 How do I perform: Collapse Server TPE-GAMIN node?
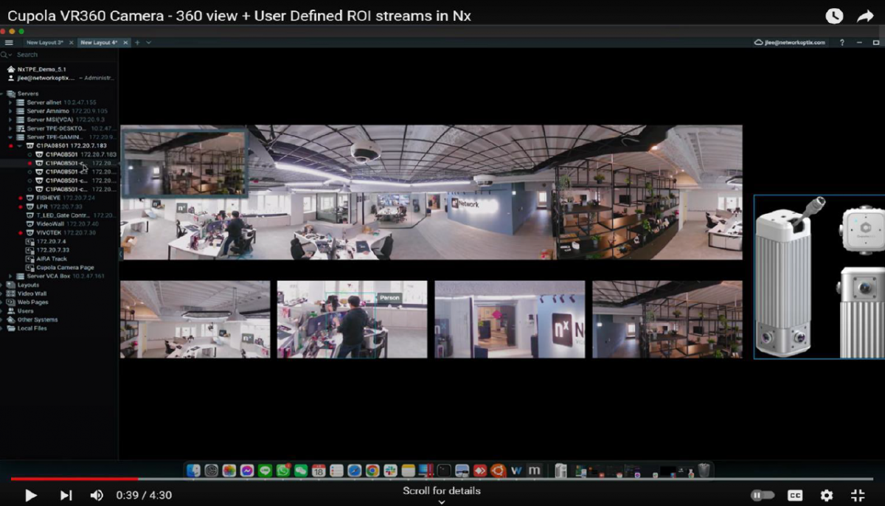tap(10, 137)
